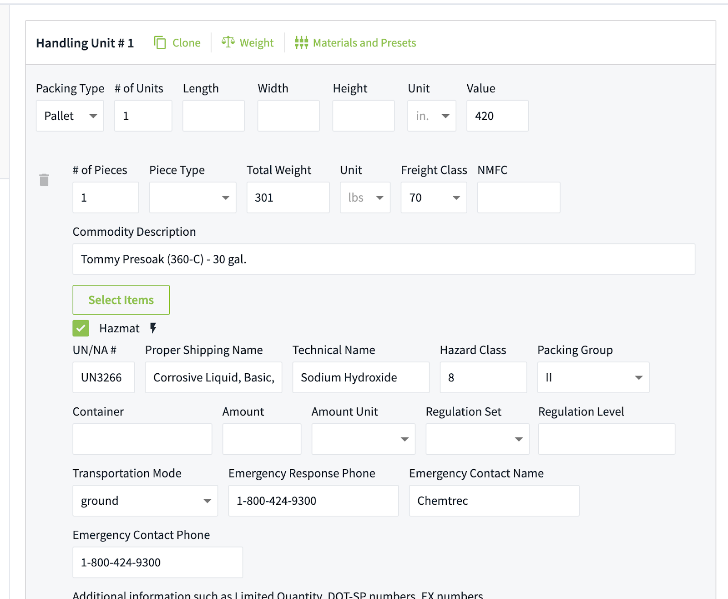Click the empty NMFC field
Image resolution: width=728 pixels, height=599 pixels.
coord(518,197)
